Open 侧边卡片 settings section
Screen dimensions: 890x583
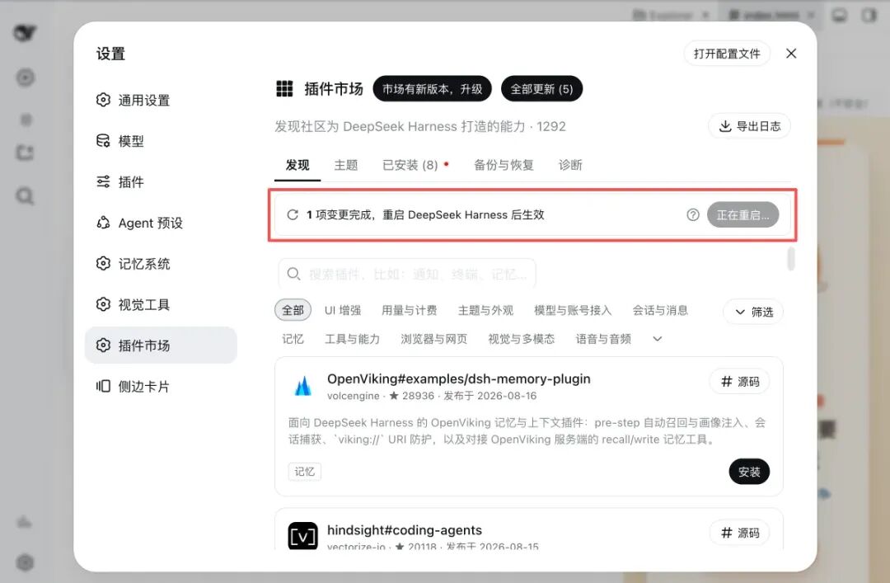tap(161, 387)
